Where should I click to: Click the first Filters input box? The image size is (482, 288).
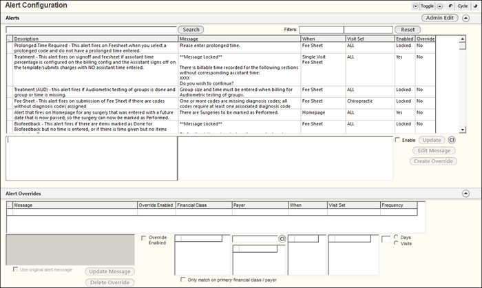(x=322, y=30)
